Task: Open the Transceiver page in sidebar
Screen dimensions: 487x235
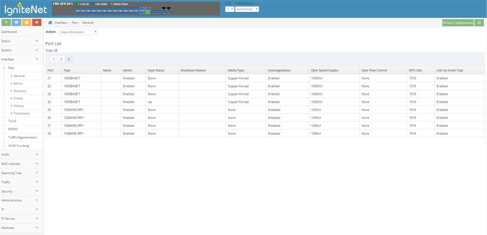Action: [x=22, y=113]
